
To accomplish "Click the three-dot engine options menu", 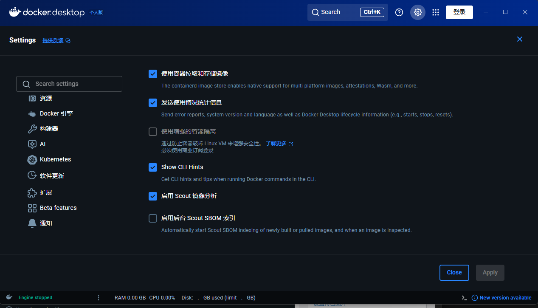I will [x=99, y=298].
